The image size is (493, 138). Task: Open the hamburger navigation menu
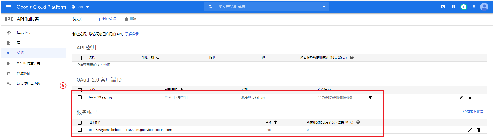click(9, 7)
